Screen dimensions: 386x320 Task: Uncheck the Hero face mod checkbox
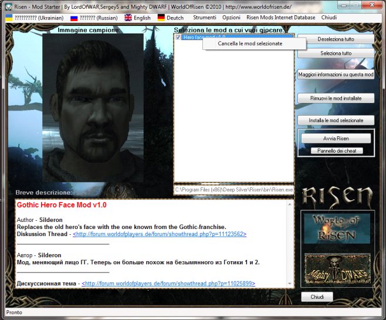pyautogui.click(x=178, y=37)
